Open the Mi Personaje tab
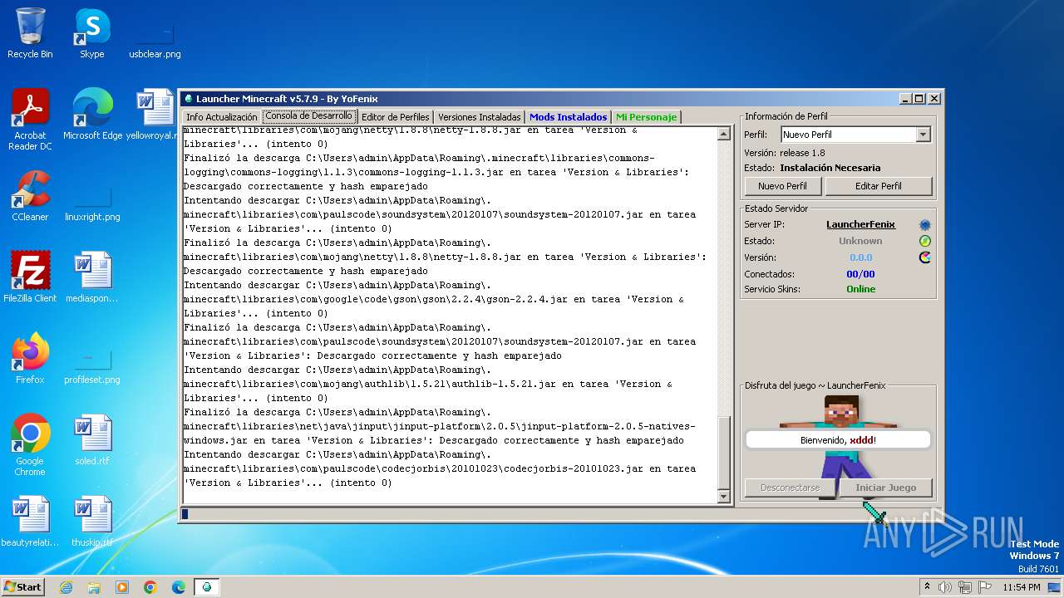 646,117
